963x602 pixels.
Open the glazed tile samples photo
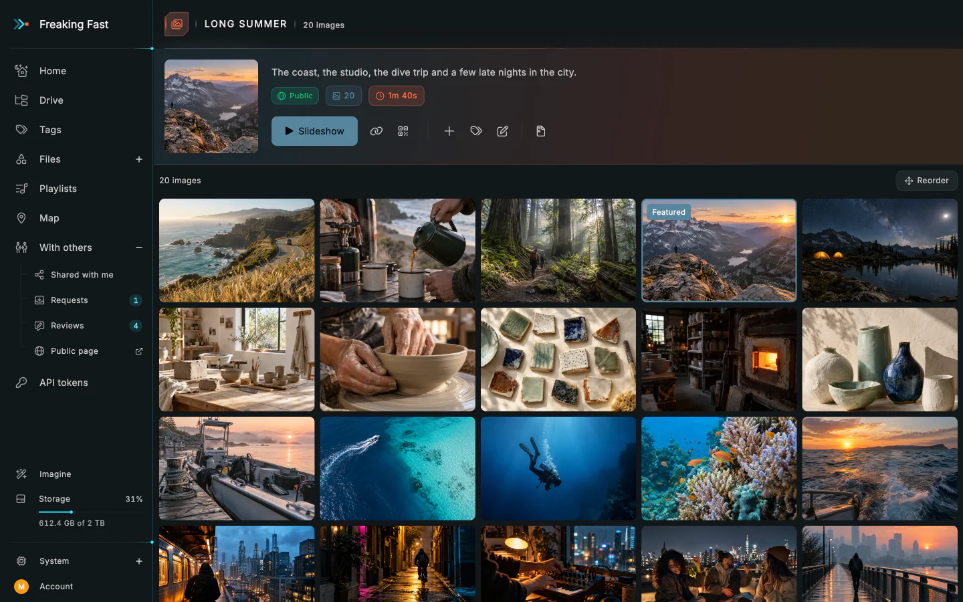(558, 359)
